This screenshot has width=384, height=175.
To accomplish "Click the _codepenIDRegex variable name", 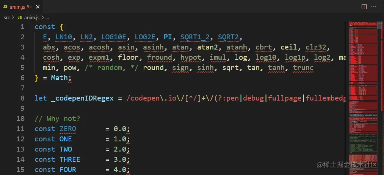I will tap(82, 98).
